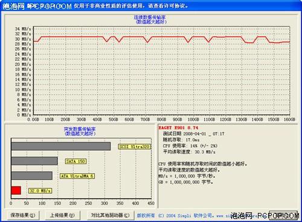Click the 平均读取速度 30.3 MB/s line
Image resolution: width=302 pixels, height=222 pixels.
coord(189,152)
